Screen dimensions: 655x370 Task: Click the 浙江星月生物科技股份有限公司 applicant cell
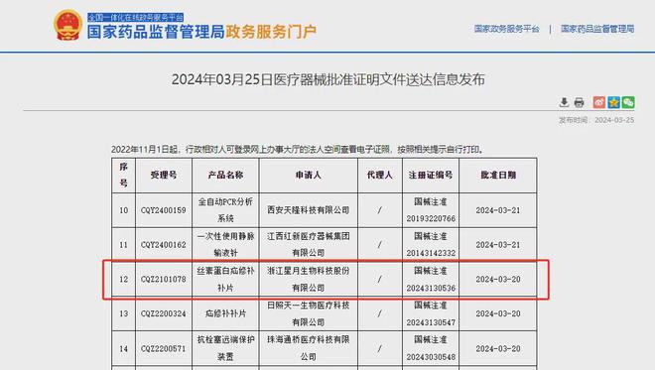[309, 279]
